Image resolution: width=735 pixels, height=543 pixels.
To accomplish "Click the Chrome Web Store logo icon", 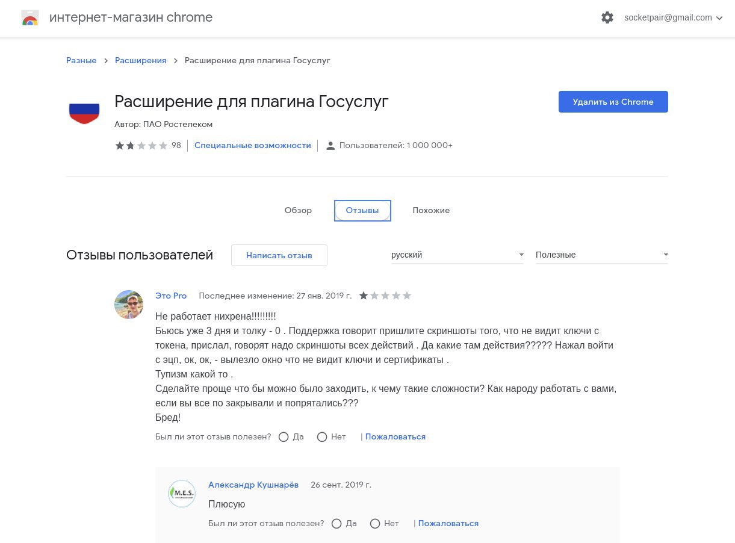I will (x=30, y=17).
